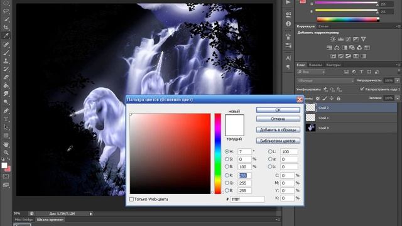Screen dimensions: 402x226
Task: Open the Коррекция panel menu
Action: coord(398,26)
